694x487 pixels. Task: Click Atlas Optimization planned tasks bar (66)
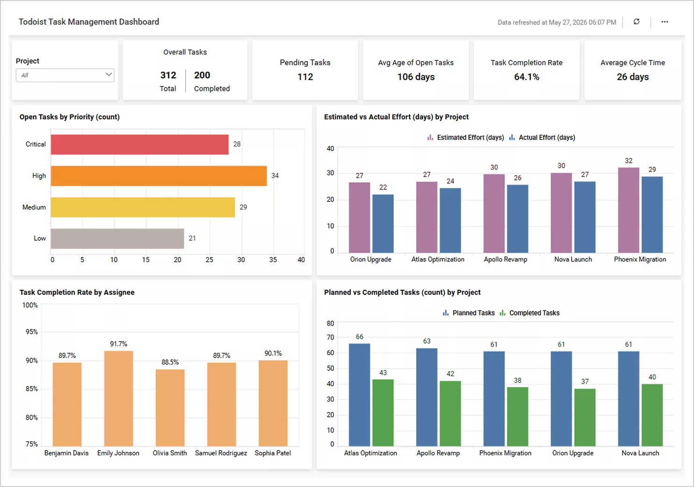(x=360, y=395)
